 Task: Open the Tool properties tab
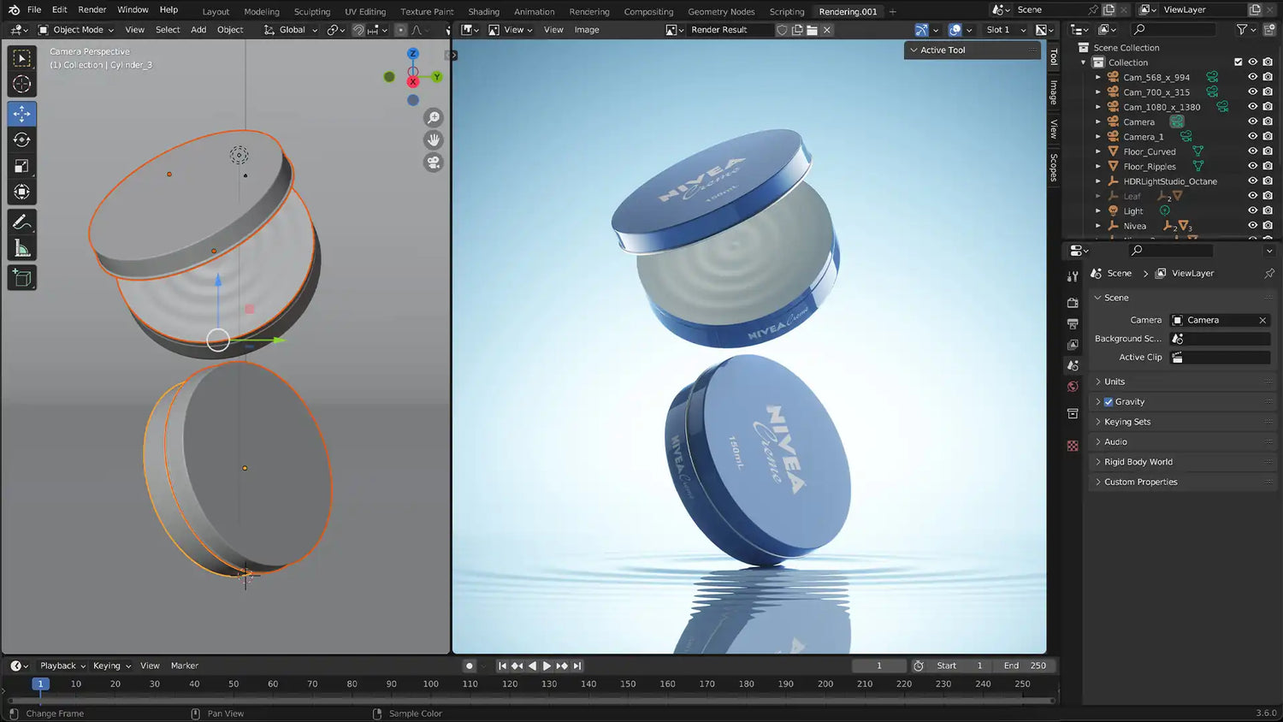pos(1073,276)
